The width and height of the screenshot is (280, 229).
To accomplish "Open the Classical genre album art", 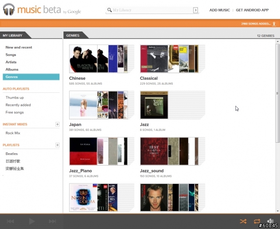I will 169,59.
